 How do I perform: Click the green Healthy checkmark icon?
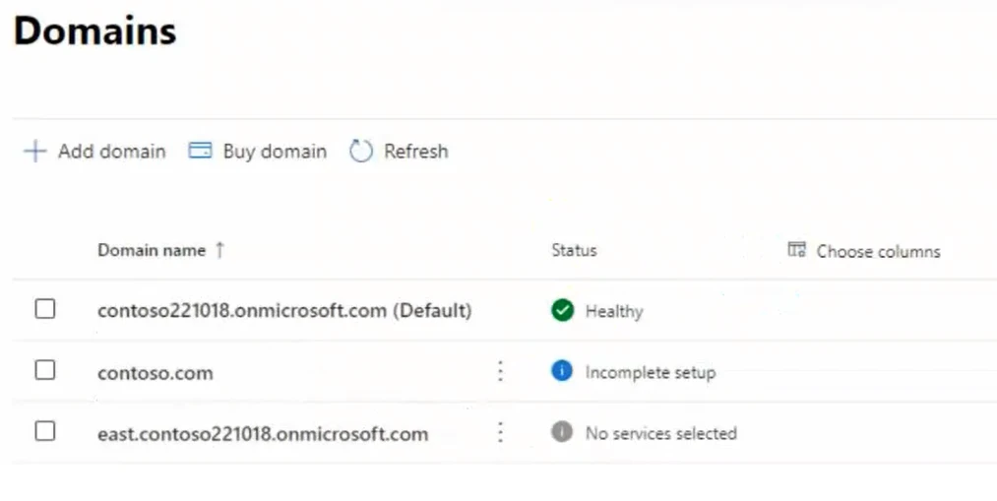point(562,310)
